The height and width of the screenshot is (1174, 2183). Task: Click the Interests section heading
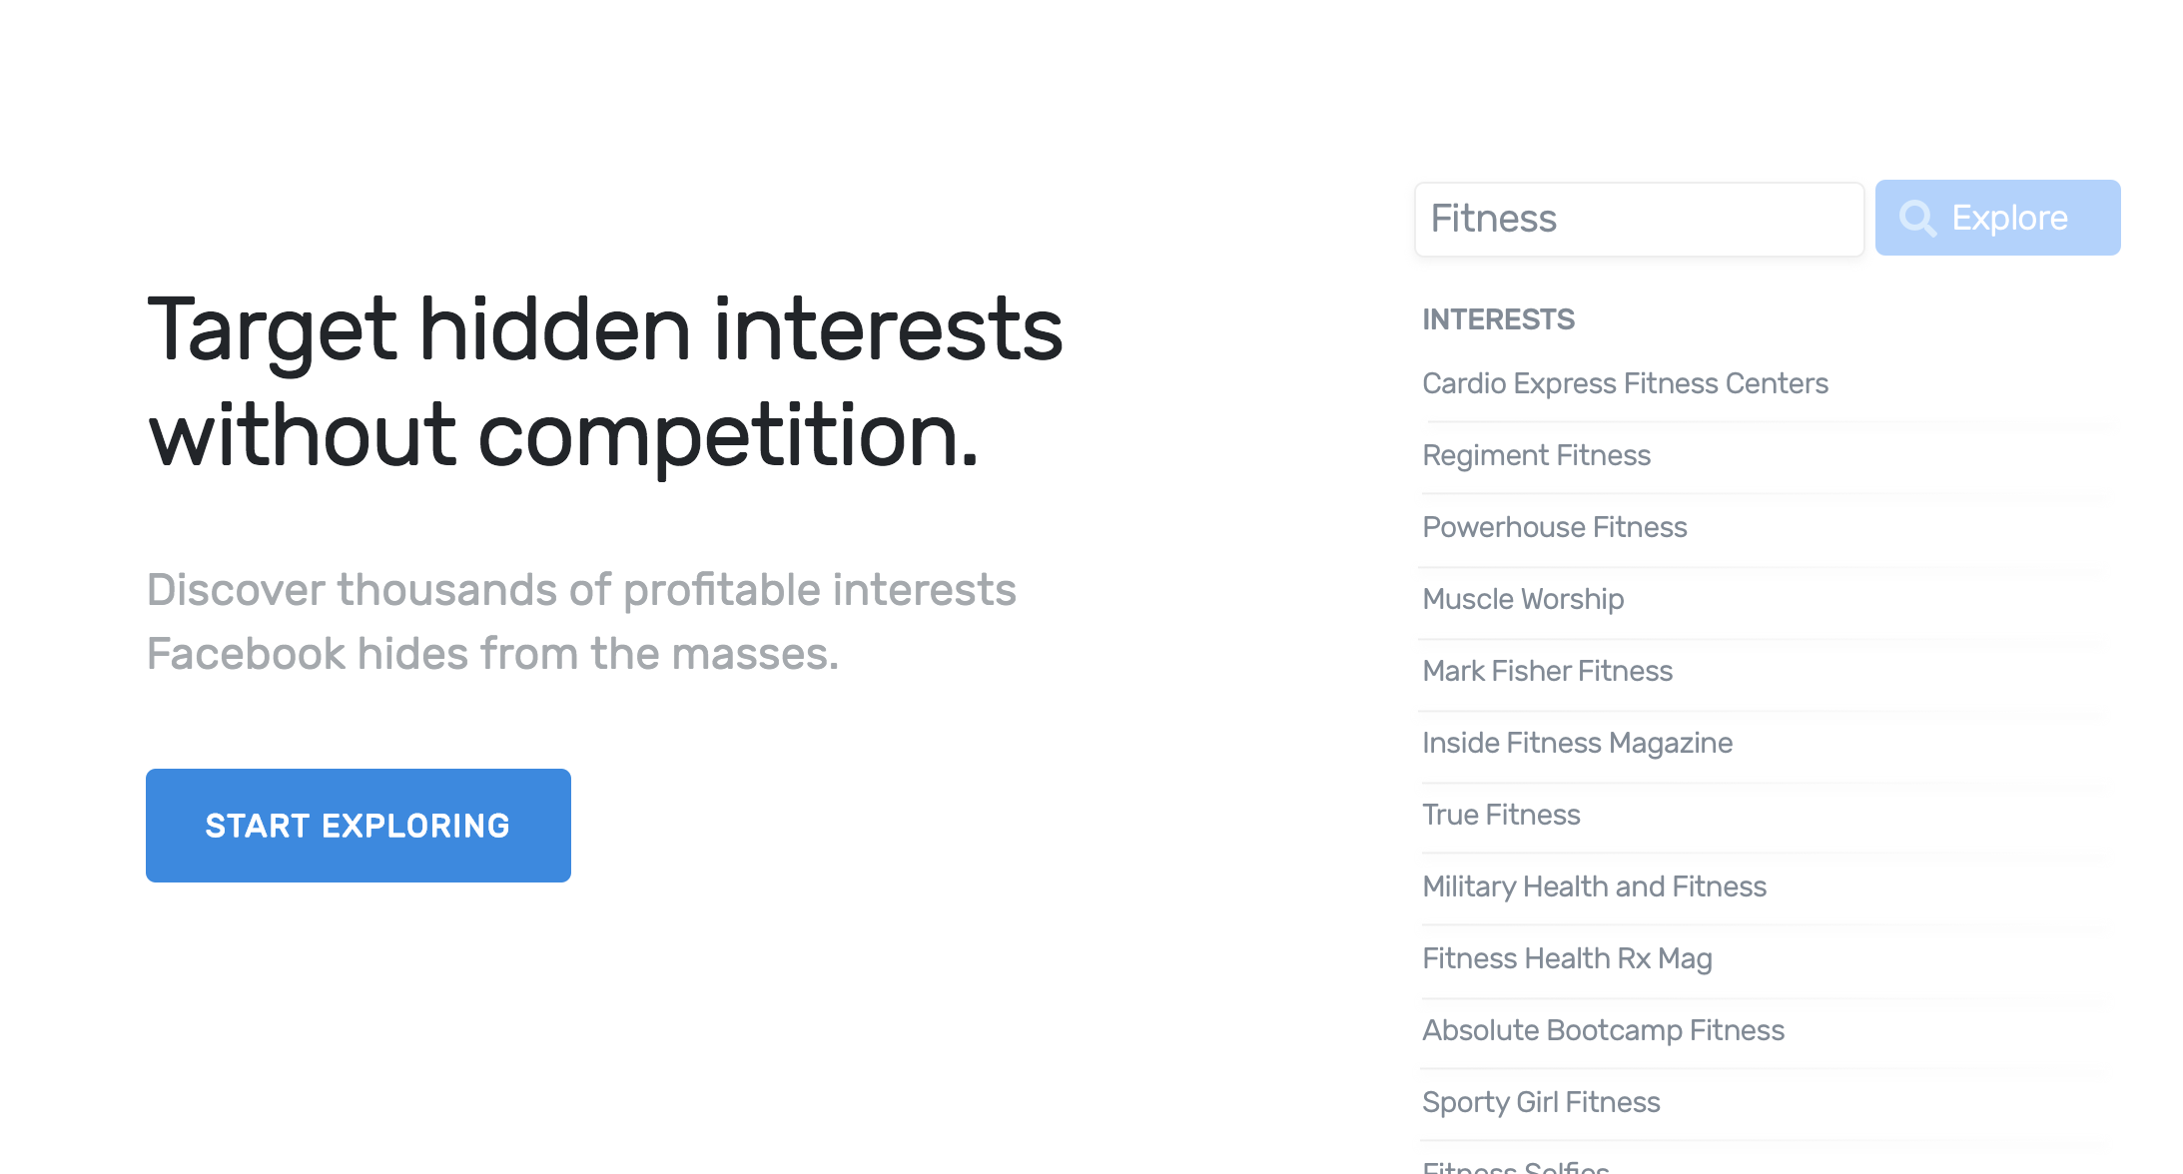(x=1498, y=319)
